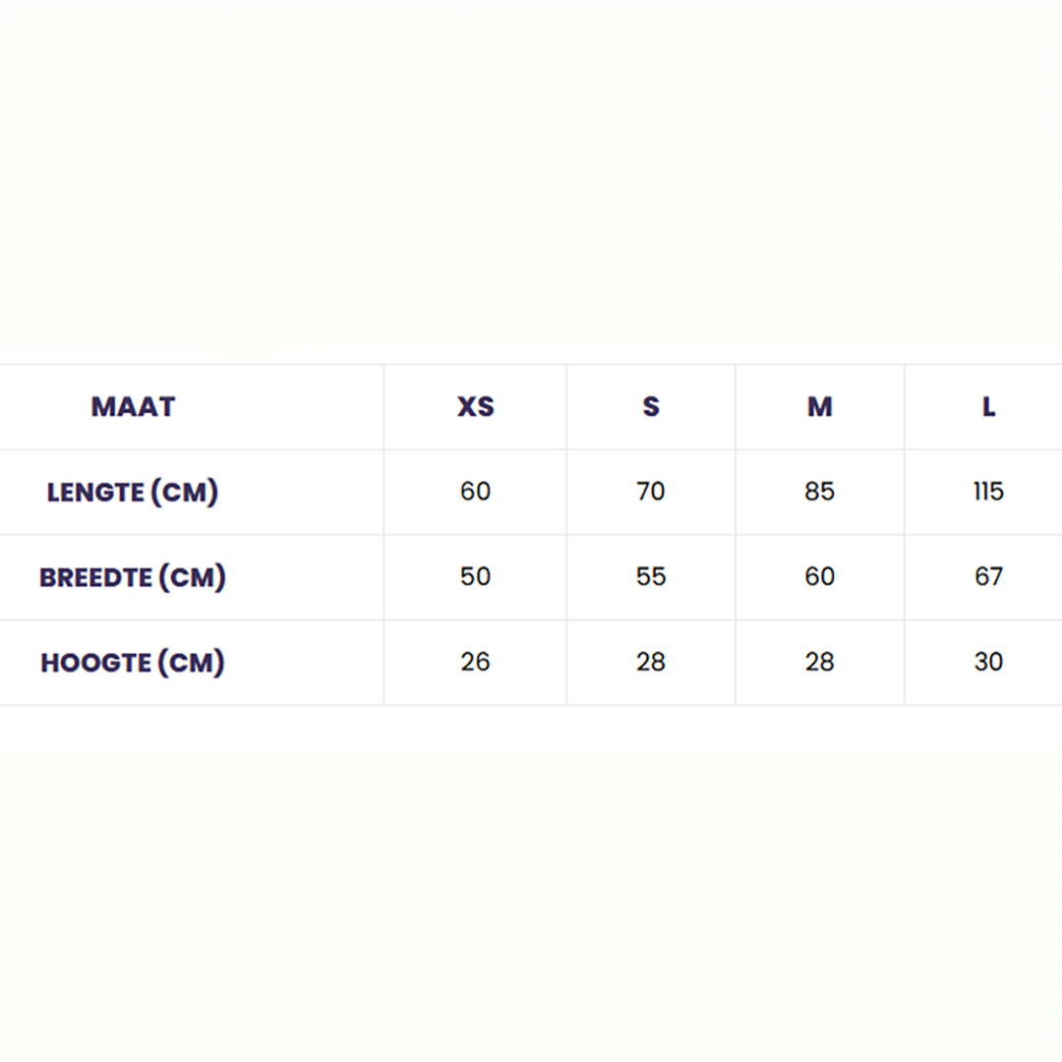Viewport: 1062px width, 1062px height.
Task: Click the M width value 60
Action: pos(820,577)
